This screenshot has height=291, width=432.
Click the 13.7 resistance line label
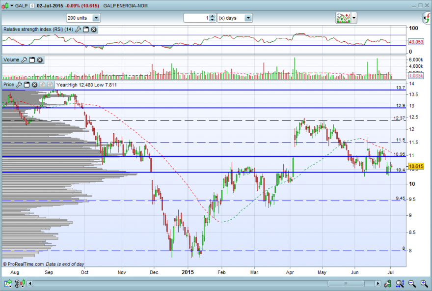pyautogui.click(x=401, y=87)
